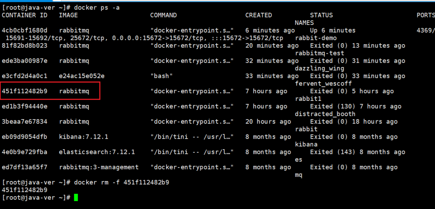Image resolution: width=435 pixels, height=209 pixels.
Task: Click the "Exited (130) 7 hours ago" status
Action: [356, 106]
